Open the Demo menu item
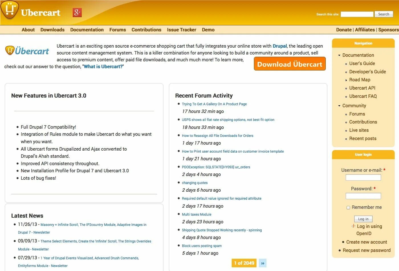The height and width of the screenshot is (271, 399). point(208,30)
